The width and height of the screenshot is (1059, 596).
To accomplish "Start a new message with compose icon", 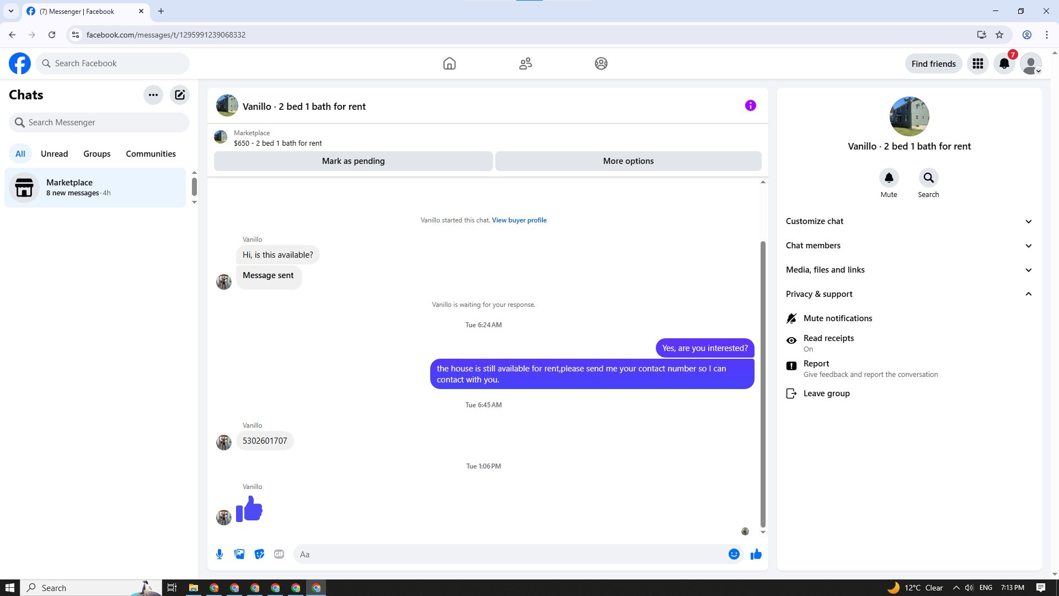I will (x=180, y=95).
